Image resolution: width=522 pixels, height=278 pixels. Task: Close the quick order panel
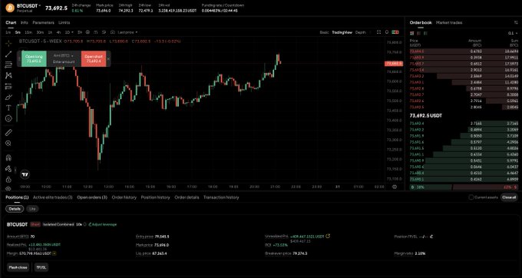pos(108,59)
